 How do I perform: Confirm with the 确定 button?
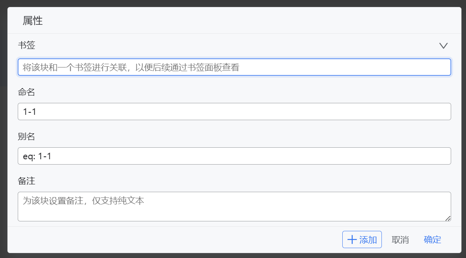pos(432,240)
